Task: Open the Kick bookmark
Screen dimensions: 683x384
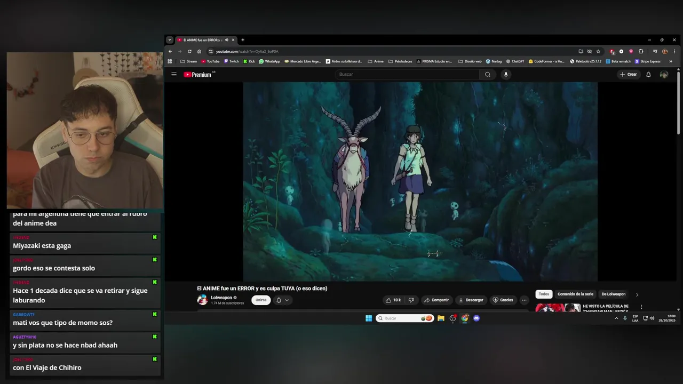Action: (249, 61)
